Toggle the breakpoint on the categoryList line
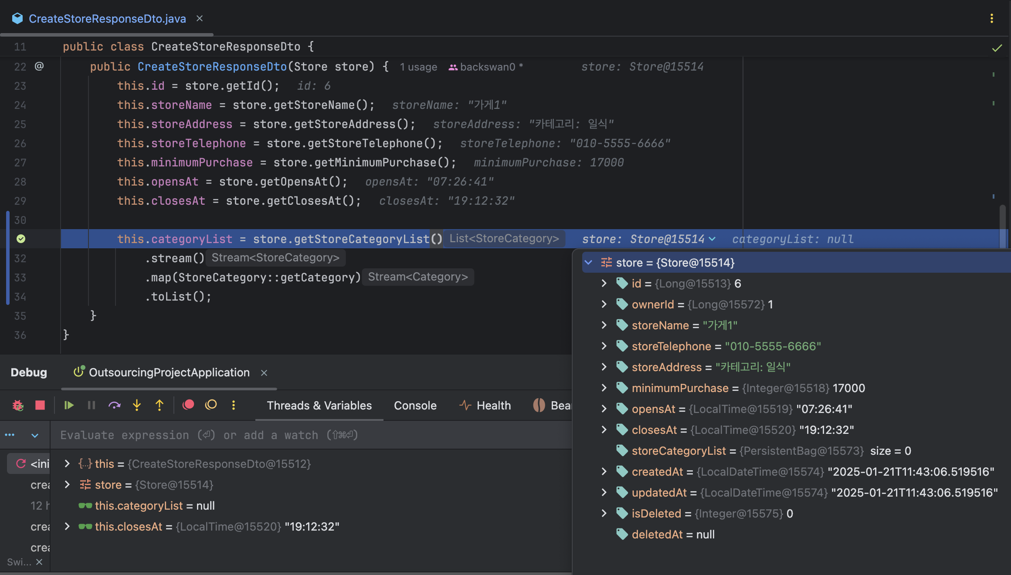Viewport: 1011px width, 575px height. click(21, 239)
